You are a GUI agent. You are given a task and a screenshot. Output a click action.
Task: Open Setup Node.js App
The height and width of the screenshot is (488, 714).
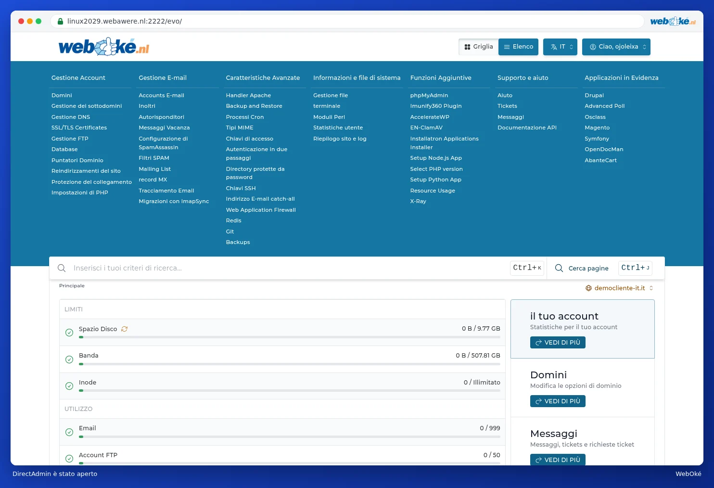pyautogui.click(x=436, y=158)
